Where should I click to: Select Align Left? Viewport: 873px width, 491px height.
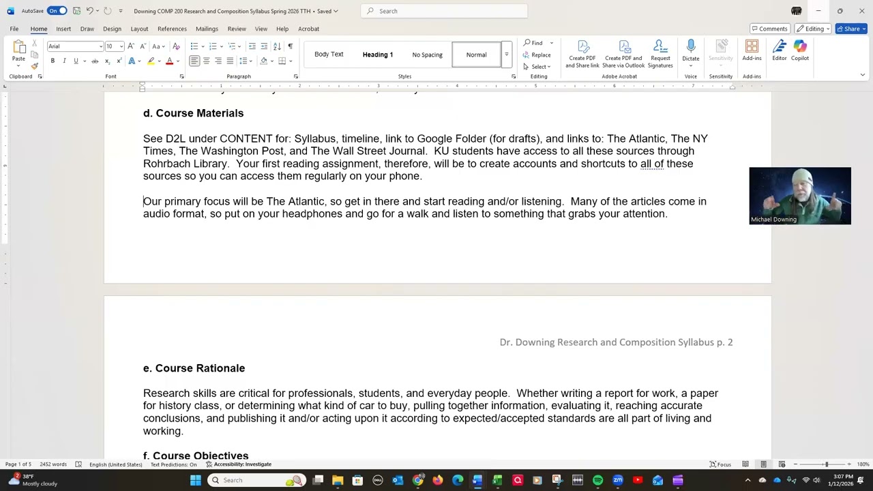(194, 61)
